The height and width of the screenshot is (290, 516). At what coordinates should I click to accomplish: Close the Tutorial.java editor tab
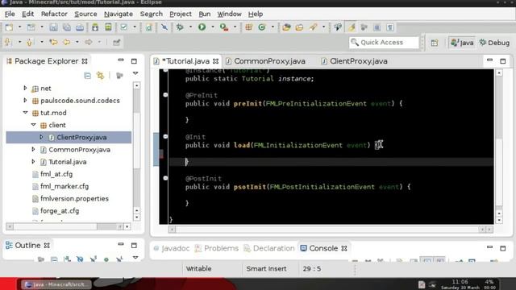pos(215,61)
